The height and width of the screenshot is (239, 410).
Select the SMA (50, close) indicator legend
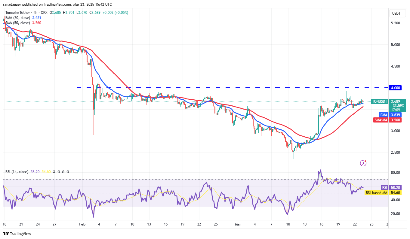pyautogui.click(x=17, y=23)
